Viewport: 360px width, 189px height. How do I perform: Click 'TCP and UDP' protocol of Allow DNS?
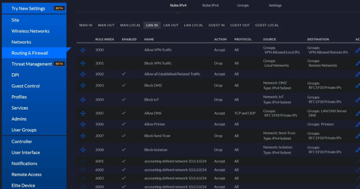tap(245, 113)
